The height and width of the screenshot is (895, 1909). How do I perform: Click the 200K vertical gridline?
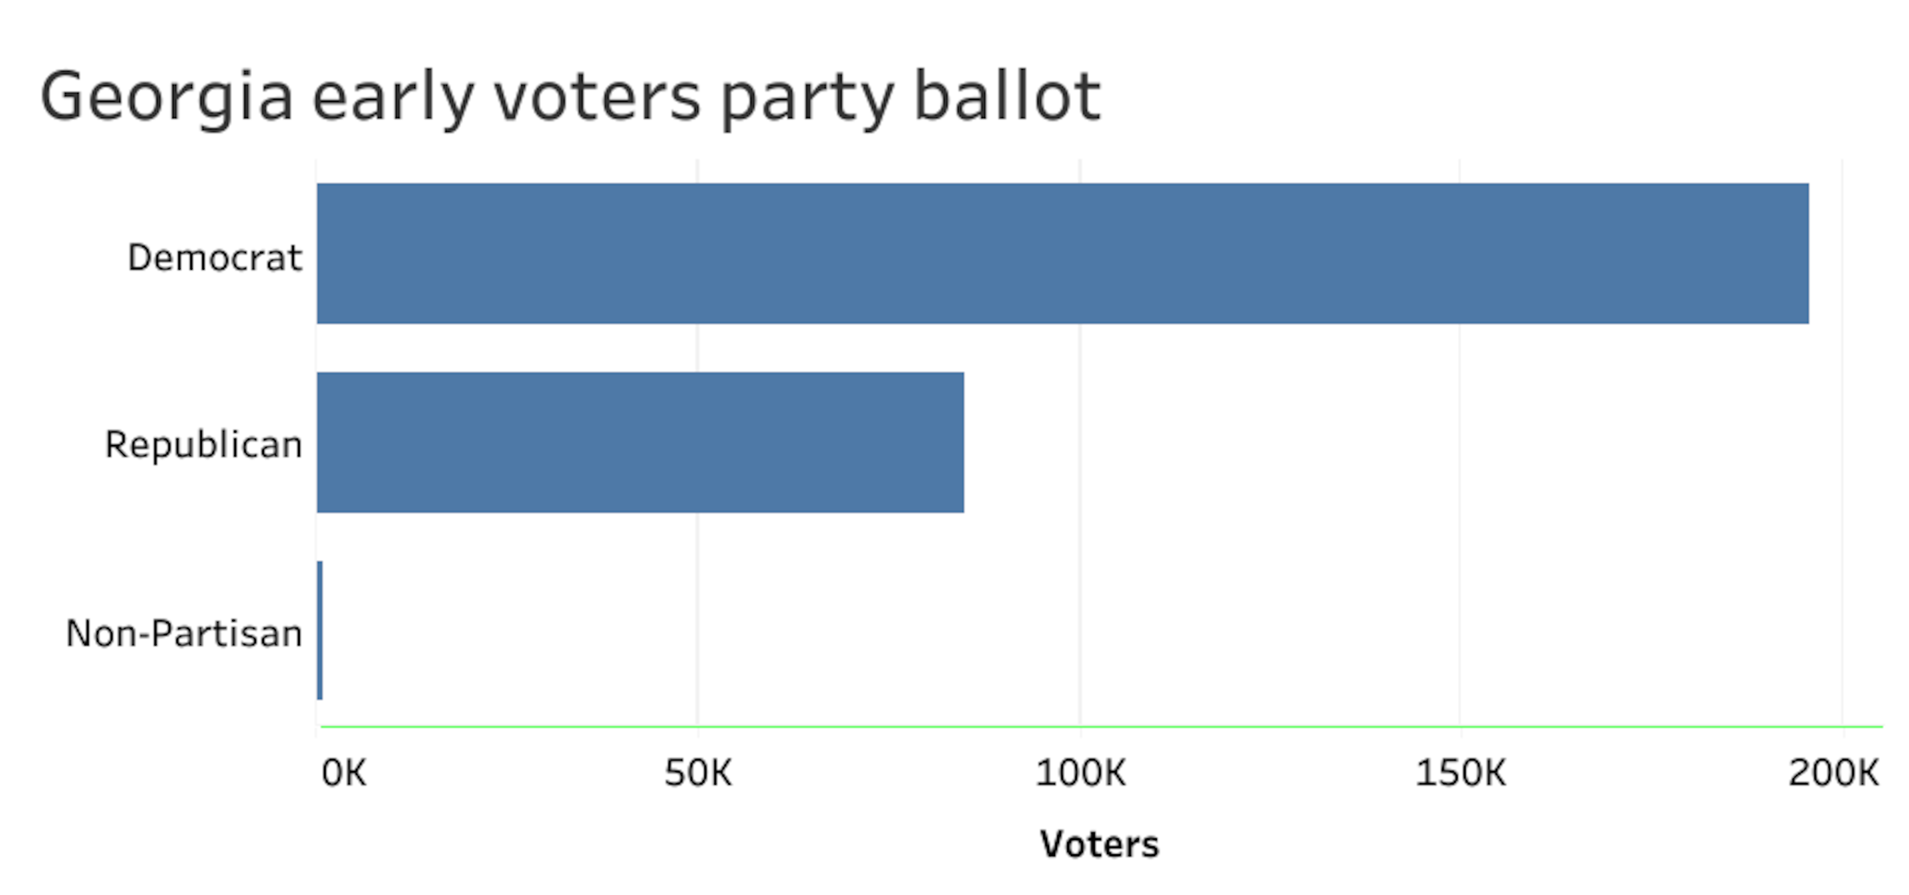(1842, 518)
